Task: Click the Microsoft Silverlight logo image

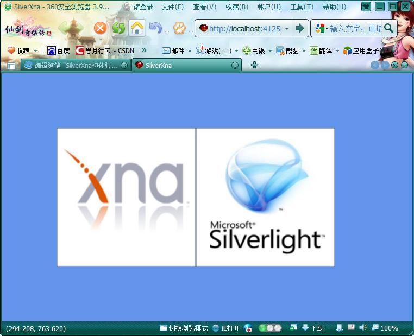Action: pos(265,197)
